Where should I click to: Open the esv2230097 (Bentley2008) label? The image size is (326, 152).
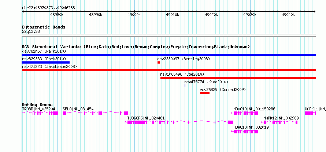click(x=184, y=59)
